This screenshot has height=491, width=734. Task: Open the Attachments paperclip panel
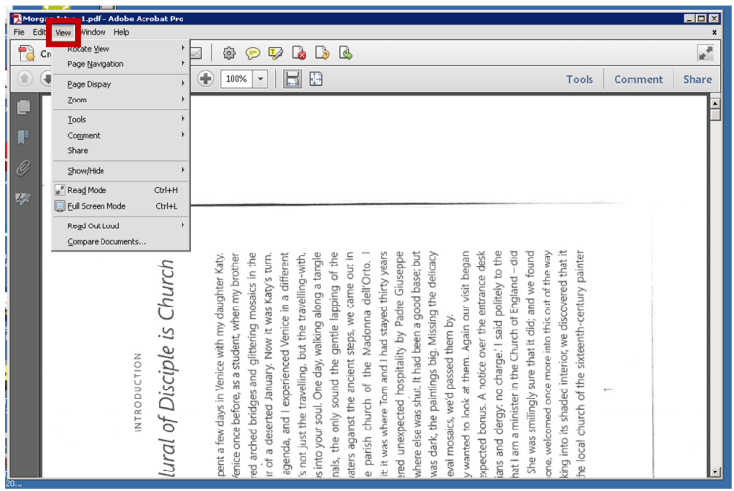(x=23, y=168)
